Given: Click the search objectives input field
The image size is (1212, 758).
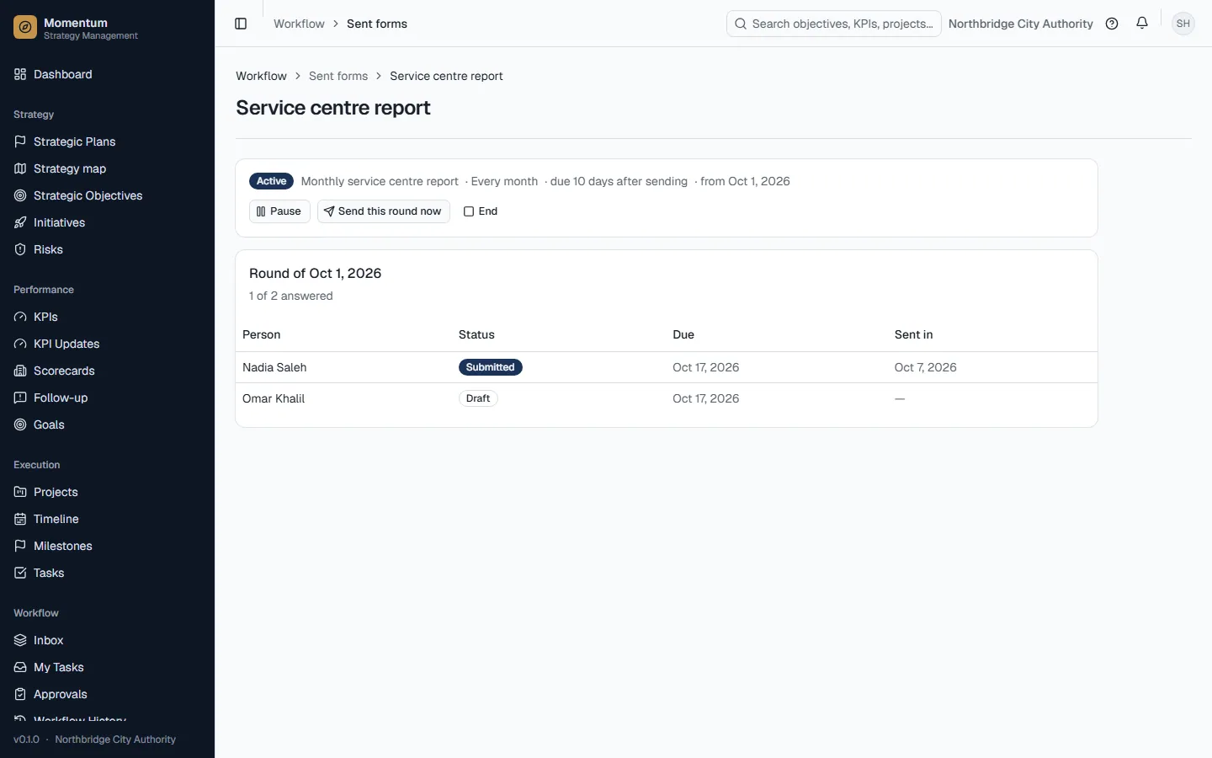Looking at the screenshot, I should 833,24.
